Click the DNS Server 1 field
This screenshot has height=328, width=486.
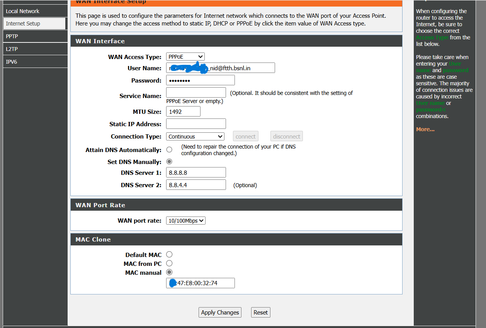click(196, 172)
